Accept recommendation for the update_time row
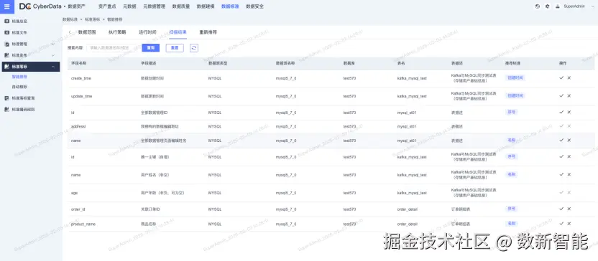The width and height of the screenshot is (598, 261). click(x=561, y=96)
